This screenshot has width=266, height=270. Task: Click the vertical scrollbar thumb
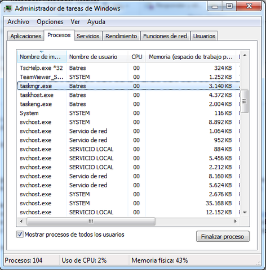click(x=245, y=101)
